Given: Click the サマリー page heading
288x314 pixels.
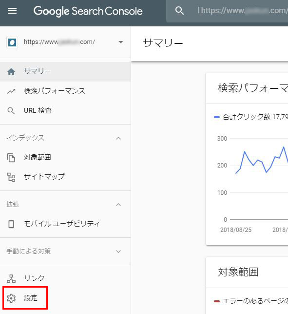Looking at the screenshot, I should point(163,43).
